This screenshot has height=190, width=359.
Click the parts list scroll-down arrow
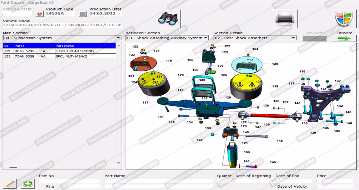click(119, 163)
